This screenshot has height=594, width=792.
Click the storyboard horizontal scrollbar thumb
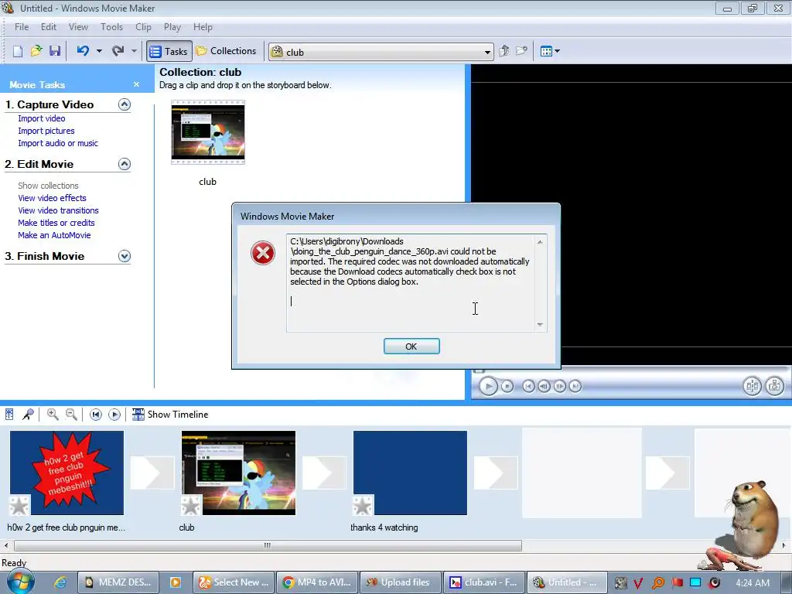click(268, 545)
